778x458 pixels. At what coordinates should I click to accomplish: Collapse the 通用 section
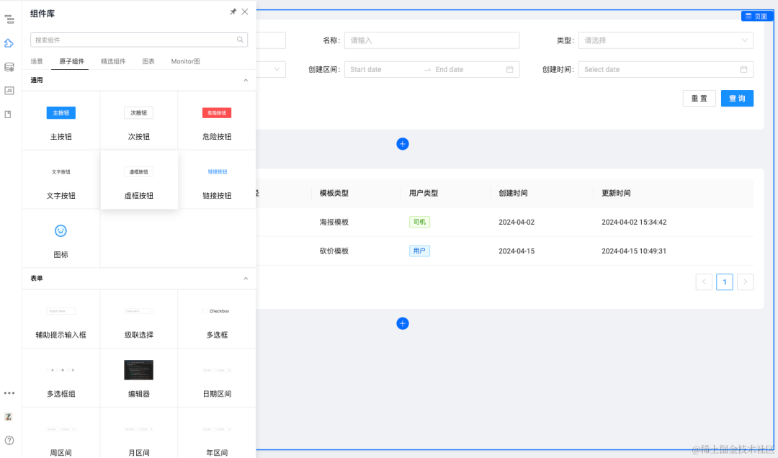246,80
